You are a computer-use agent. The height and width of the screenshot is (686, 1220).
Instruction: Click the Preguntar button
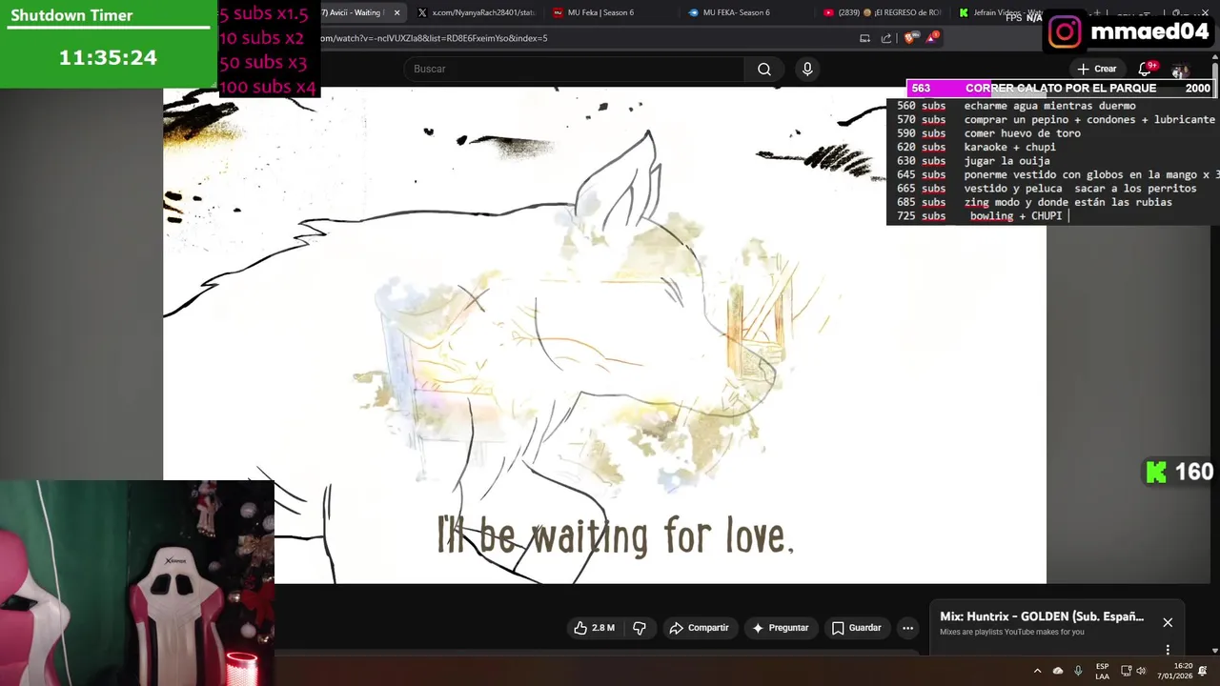coord(780,628)
